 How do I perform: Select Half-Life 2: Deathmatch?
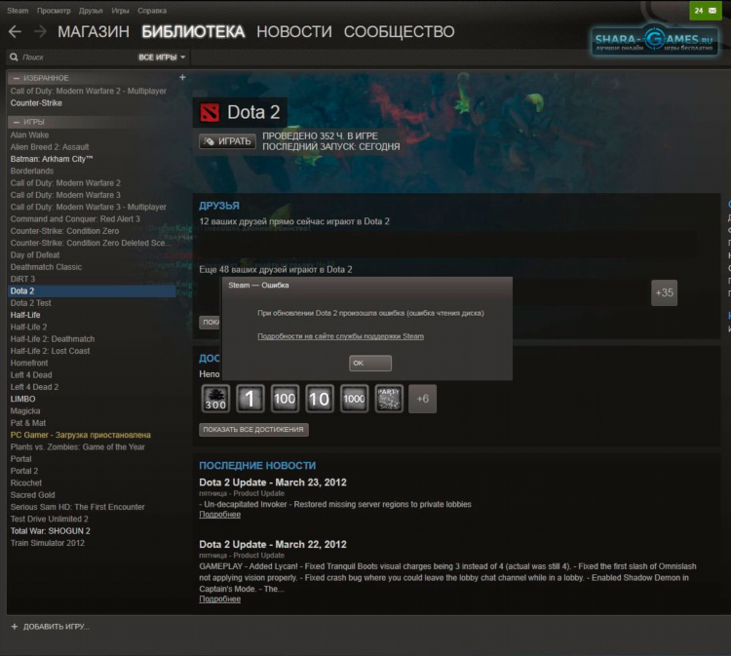click(x=53, y=339)
